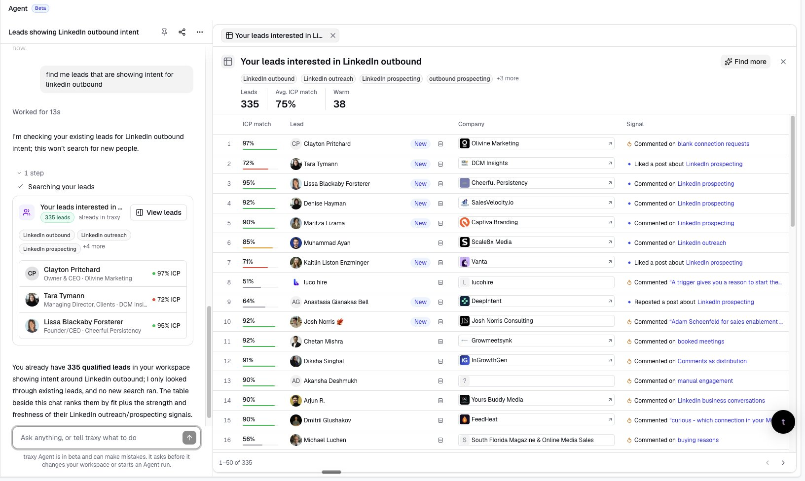Open message icon on Clayton Pritchard row
This screenshot has width=805, height=481.
(x=440, y=144)
